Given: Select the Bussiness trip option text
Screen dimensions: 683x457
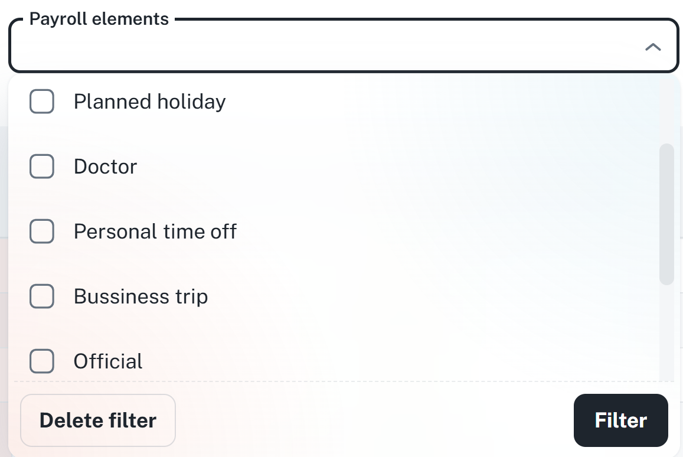Looking at the screenshot, I should point(140,296).
